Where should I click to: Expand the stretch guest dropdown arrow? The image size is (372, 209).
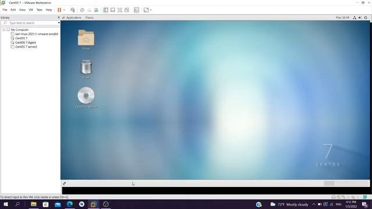[151, 10]
